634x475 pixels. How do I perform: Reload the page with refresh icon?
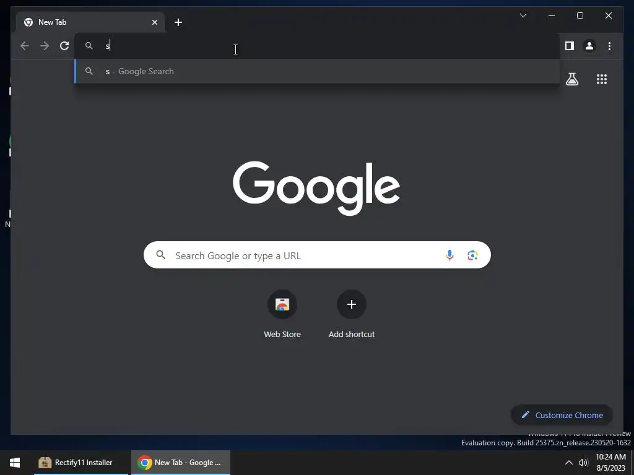click(x=64, y=46)
